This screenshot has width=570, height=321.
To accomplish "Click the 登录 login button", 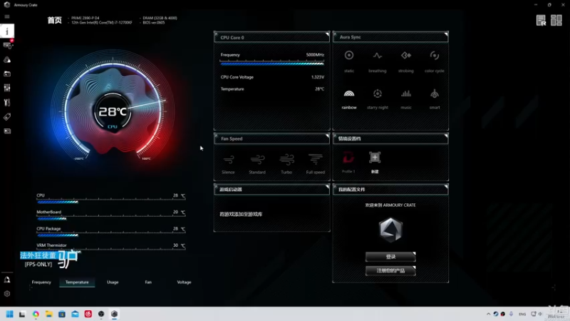I will click(x=390, y=257).
